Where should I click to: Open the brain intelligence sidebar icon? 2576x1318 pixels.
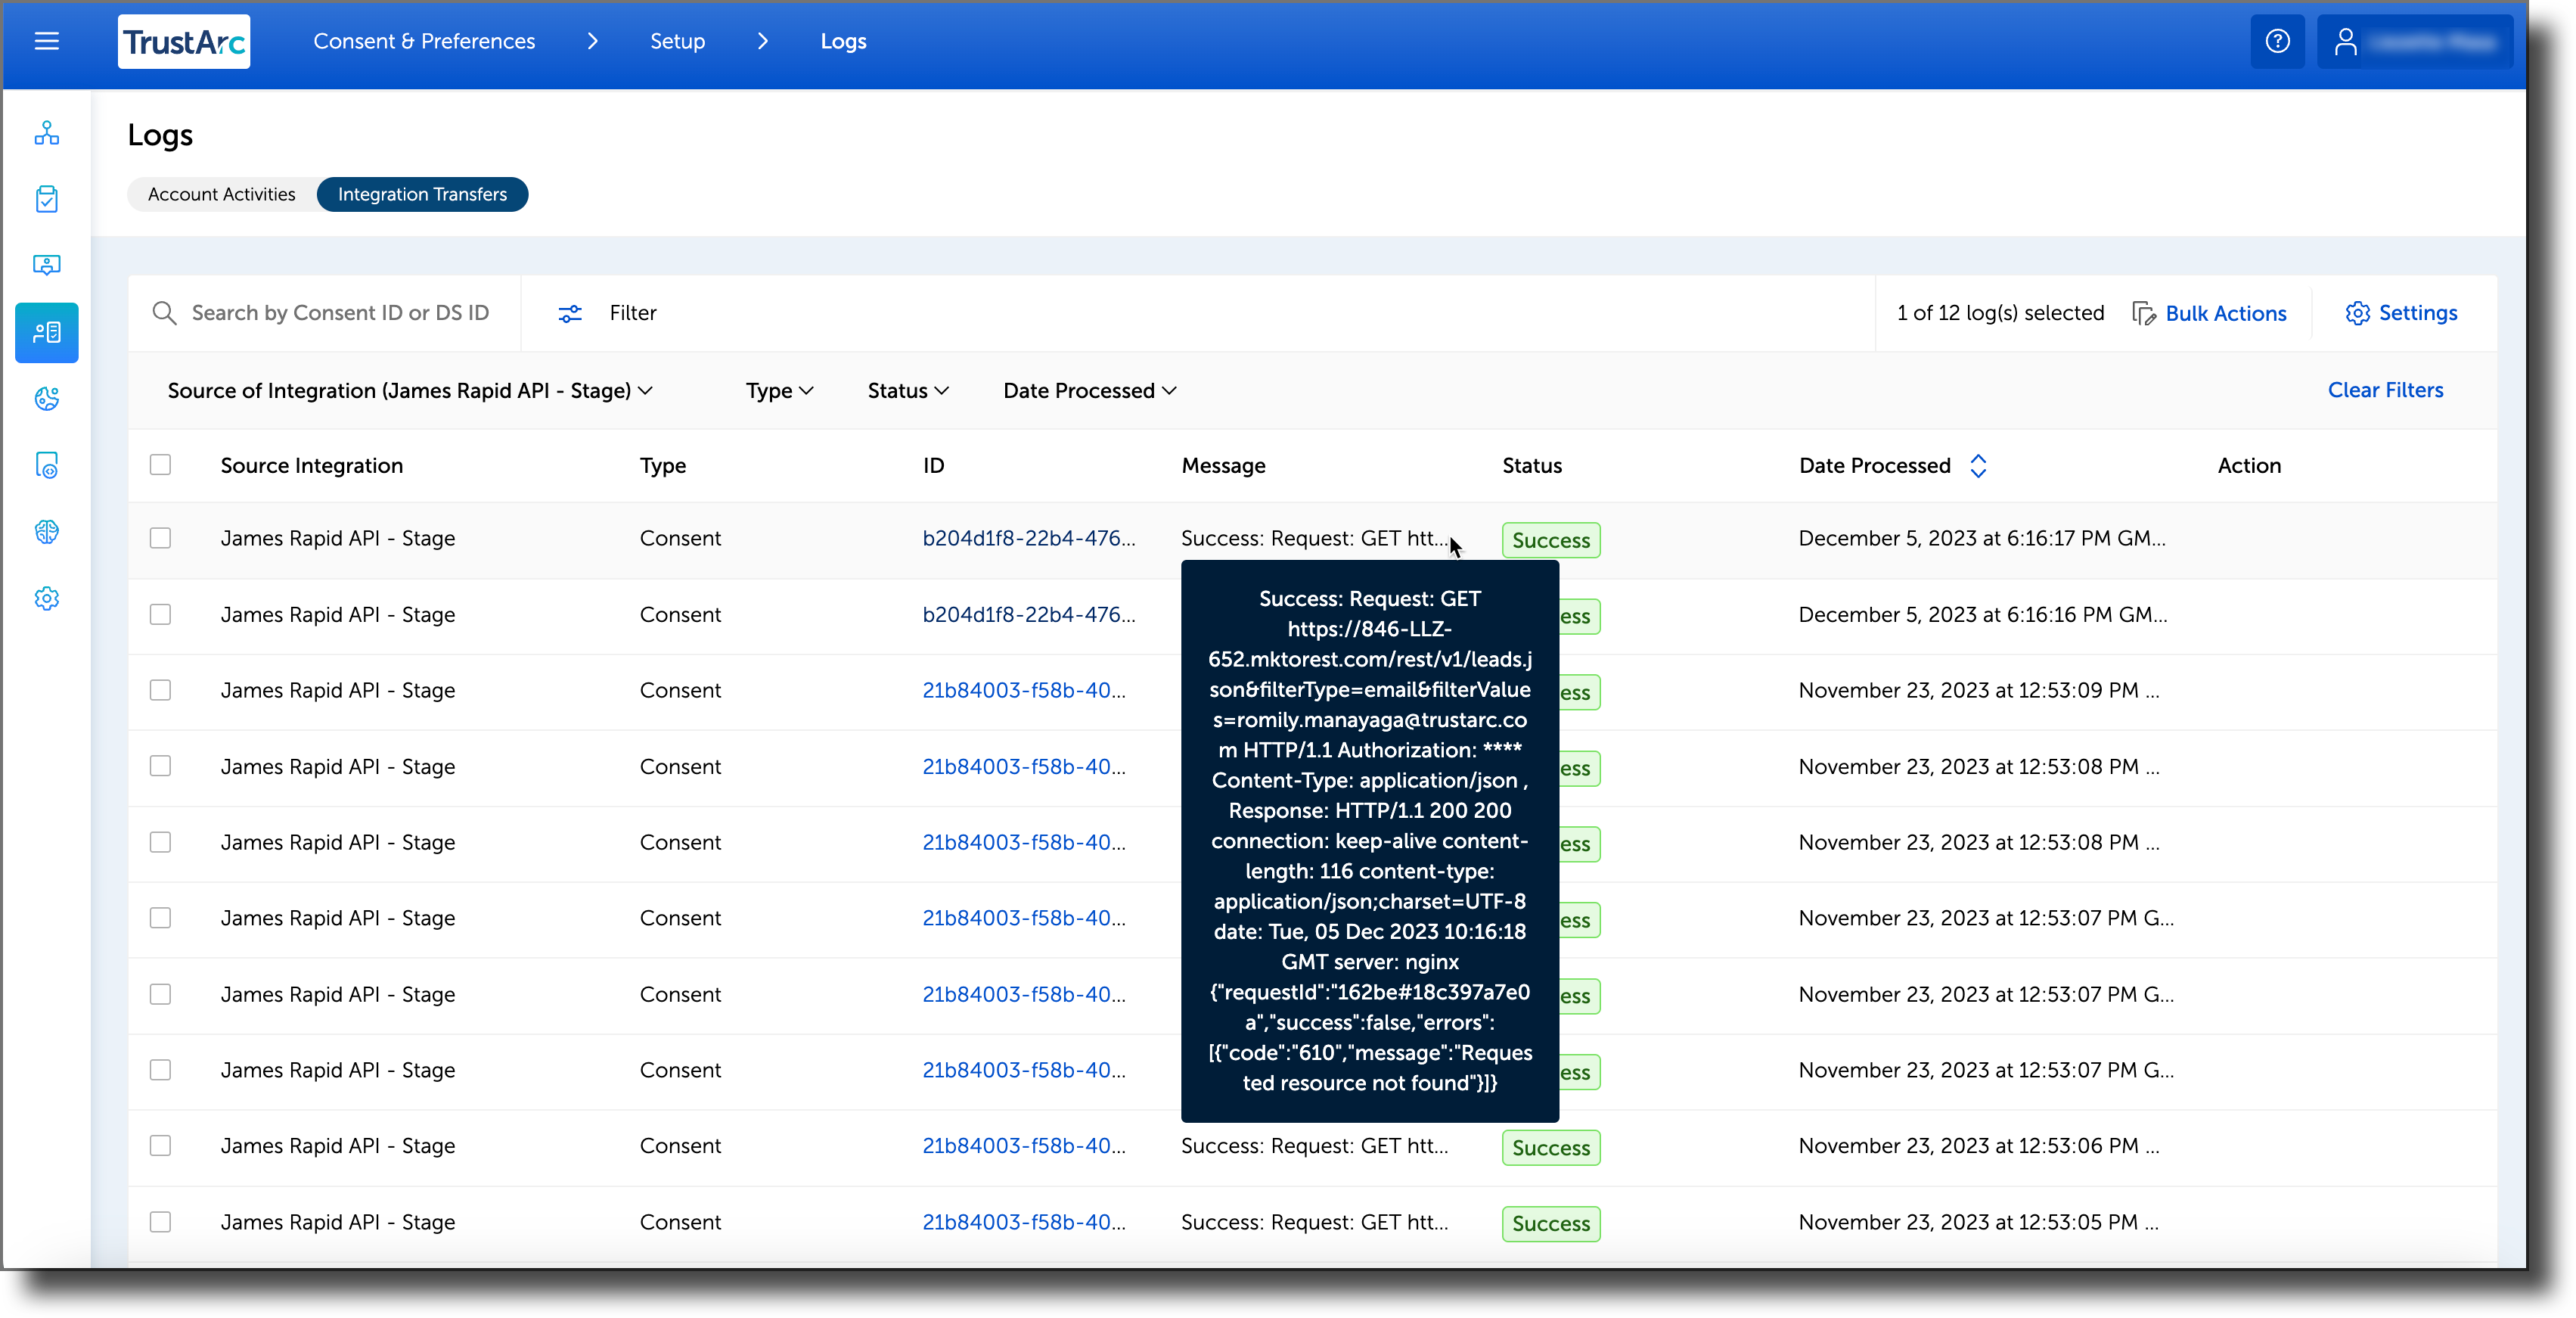point(47,531)
